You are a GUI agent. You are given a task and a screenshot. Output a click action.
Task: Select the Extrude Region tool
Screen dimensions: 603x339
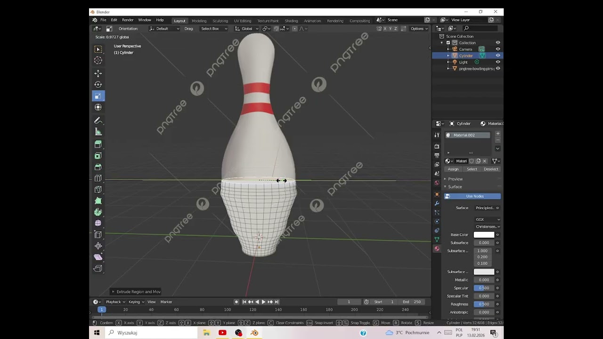pos(98,144)
